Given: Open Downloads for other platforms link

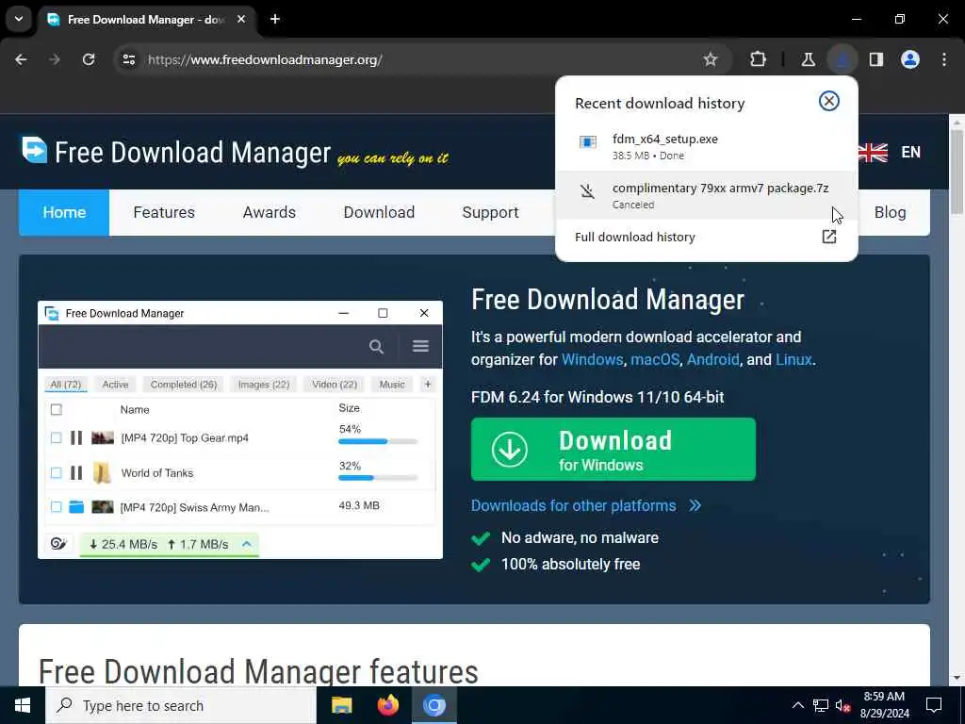Looking at the screenshot, I should pos(574,505).
